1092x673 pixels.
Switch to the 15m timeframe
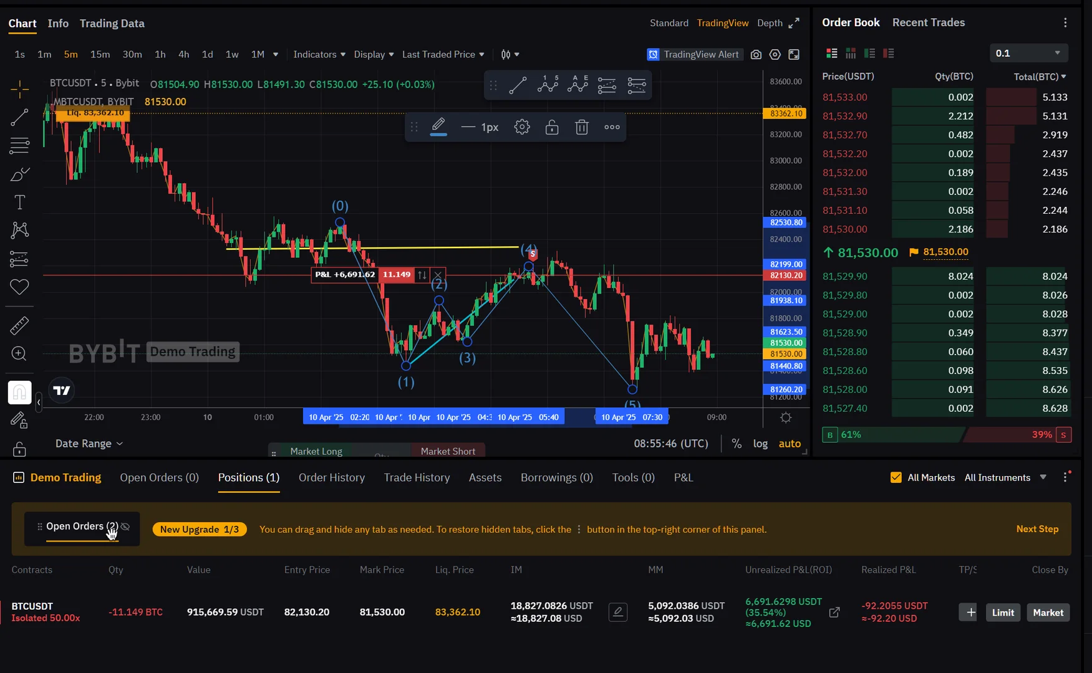[100, 54]
